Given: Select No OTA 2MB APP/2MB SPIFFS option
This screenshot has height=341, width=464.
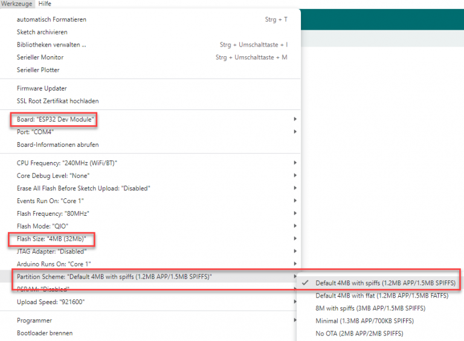Looking at the screenshot, I should (x=359, y=333).
